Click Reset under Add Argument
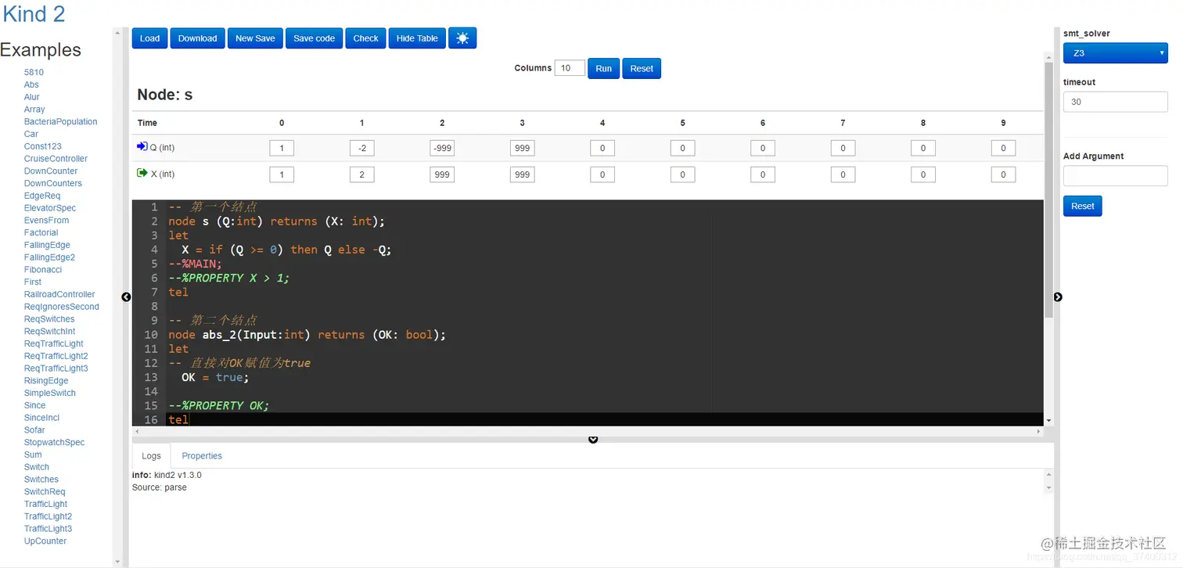The width and height of the screenshot is (1183, 568). coord(1083,207)
